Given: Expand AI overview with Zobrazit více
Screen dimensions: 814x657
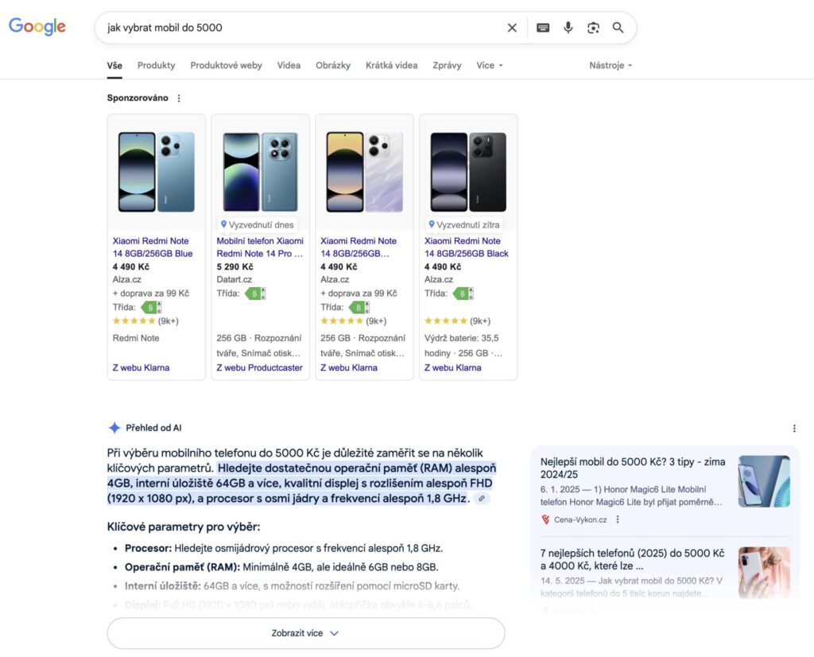Looking at the screenshot, I should [306, 633].
